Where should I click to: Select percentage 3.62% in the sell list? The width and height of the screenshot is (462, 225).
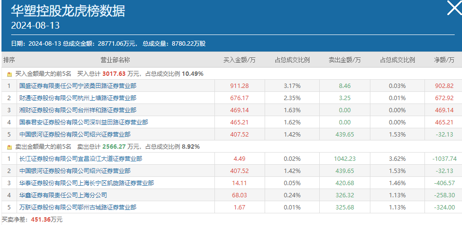click(397, 159)
